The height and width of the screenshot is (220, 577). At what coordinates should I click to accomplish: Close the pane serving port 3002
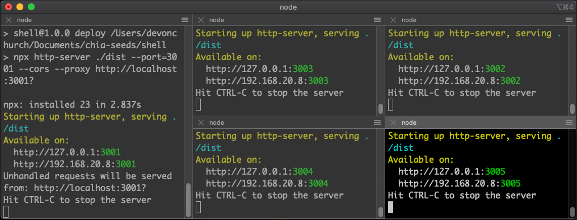(x=393, y=20)
